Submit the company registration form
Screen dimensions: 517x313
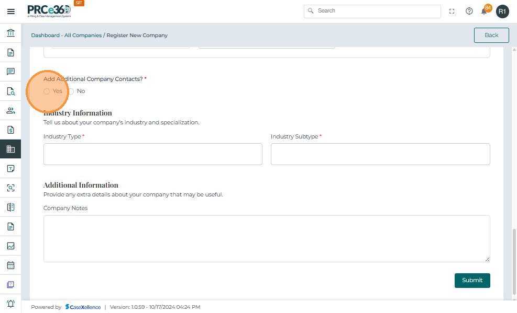tap(472, 280)
